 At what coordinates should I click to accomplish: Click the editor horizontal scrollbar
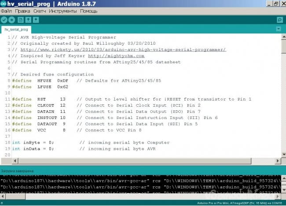point(132,161)
